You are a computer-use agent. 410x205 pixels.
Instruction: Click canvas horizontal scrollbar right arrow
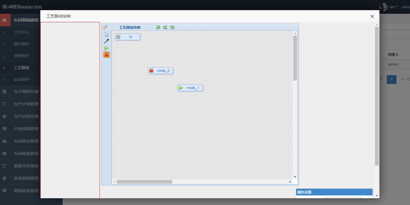pos(290,182)
